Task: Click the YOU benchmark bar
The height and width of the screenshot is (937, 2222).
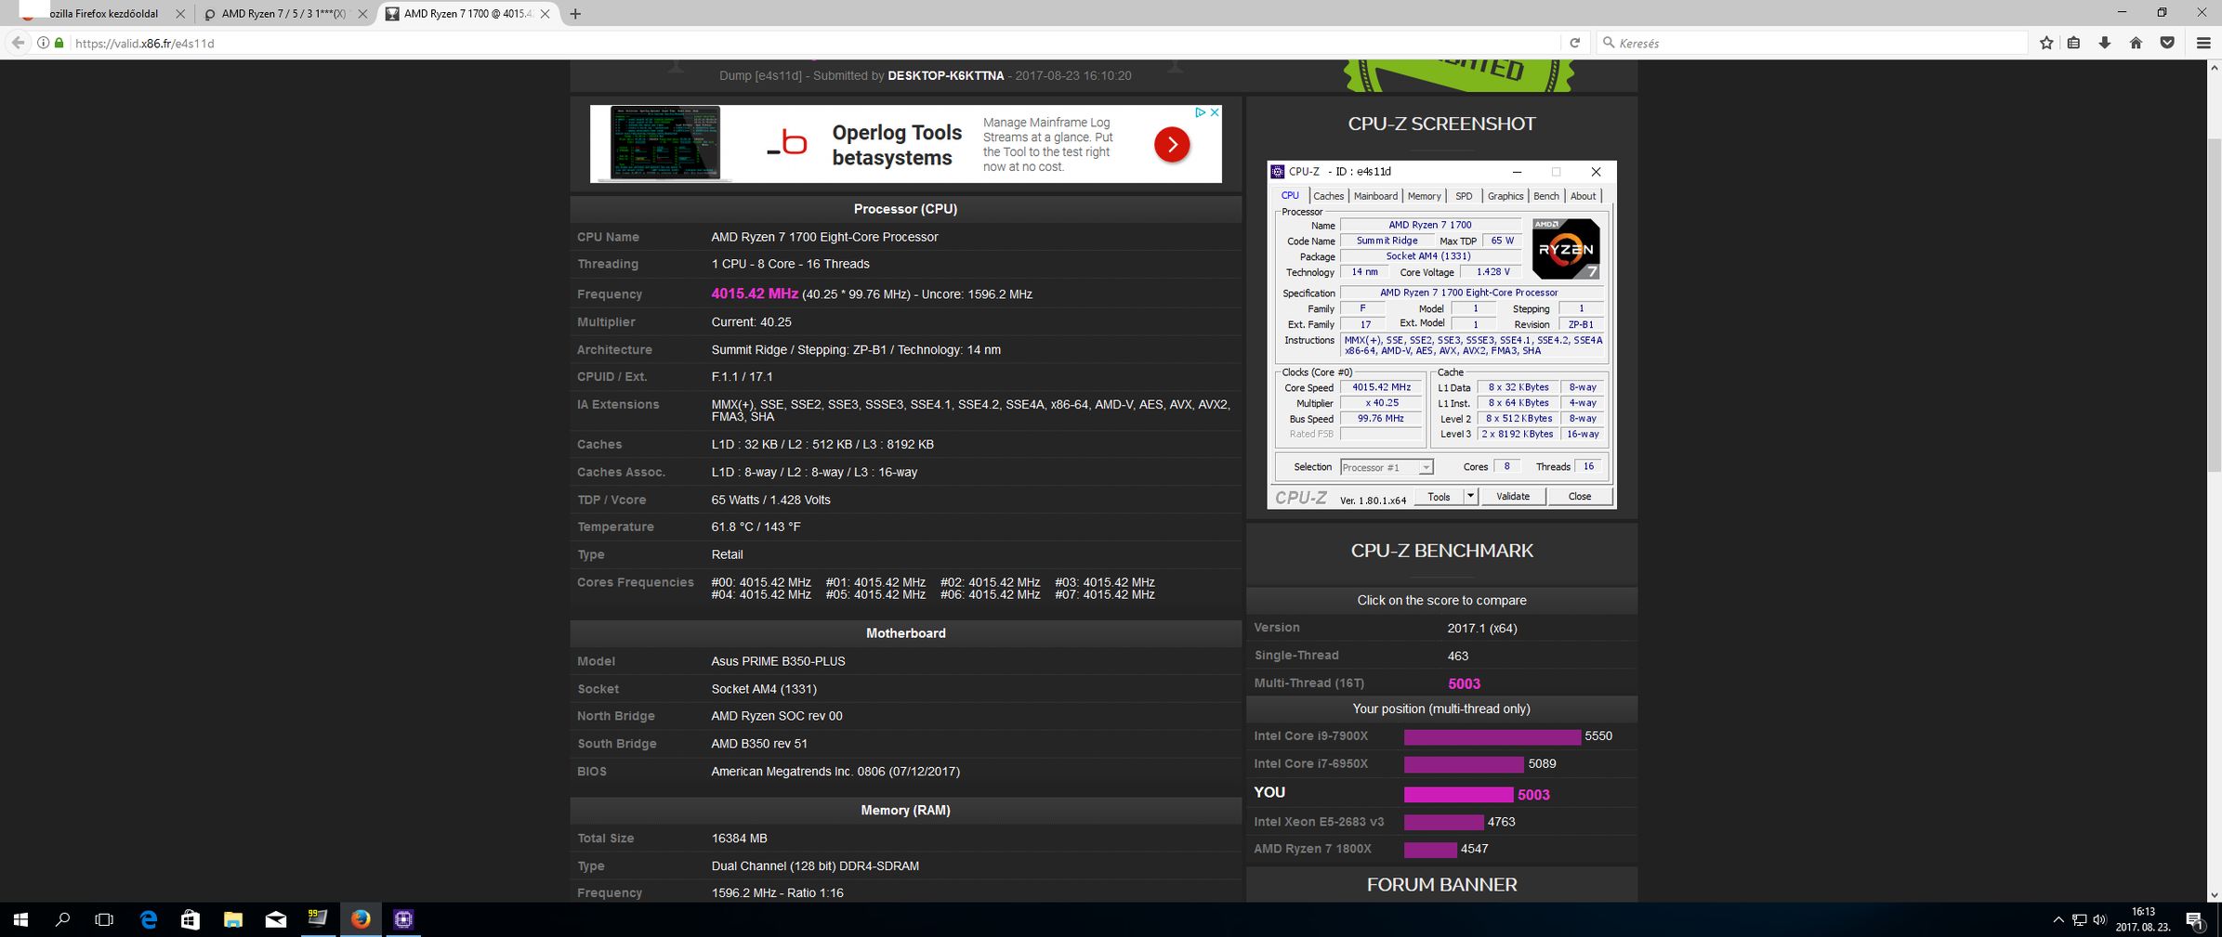Action: [1458, 795]
